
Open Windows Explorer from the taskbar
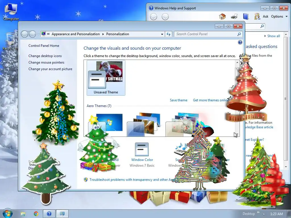point(23,214)
